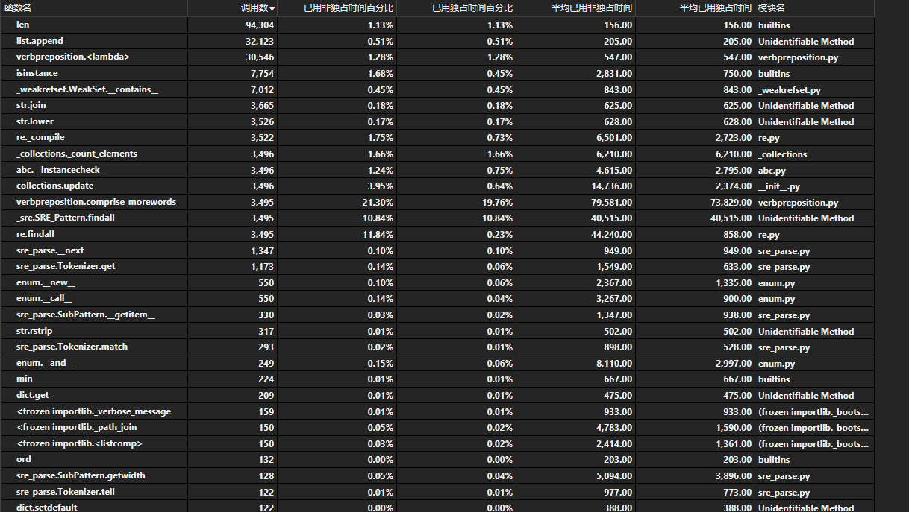Select the collections.update row
This screenshot has height=512, width=909.
[x=54, y=186]
